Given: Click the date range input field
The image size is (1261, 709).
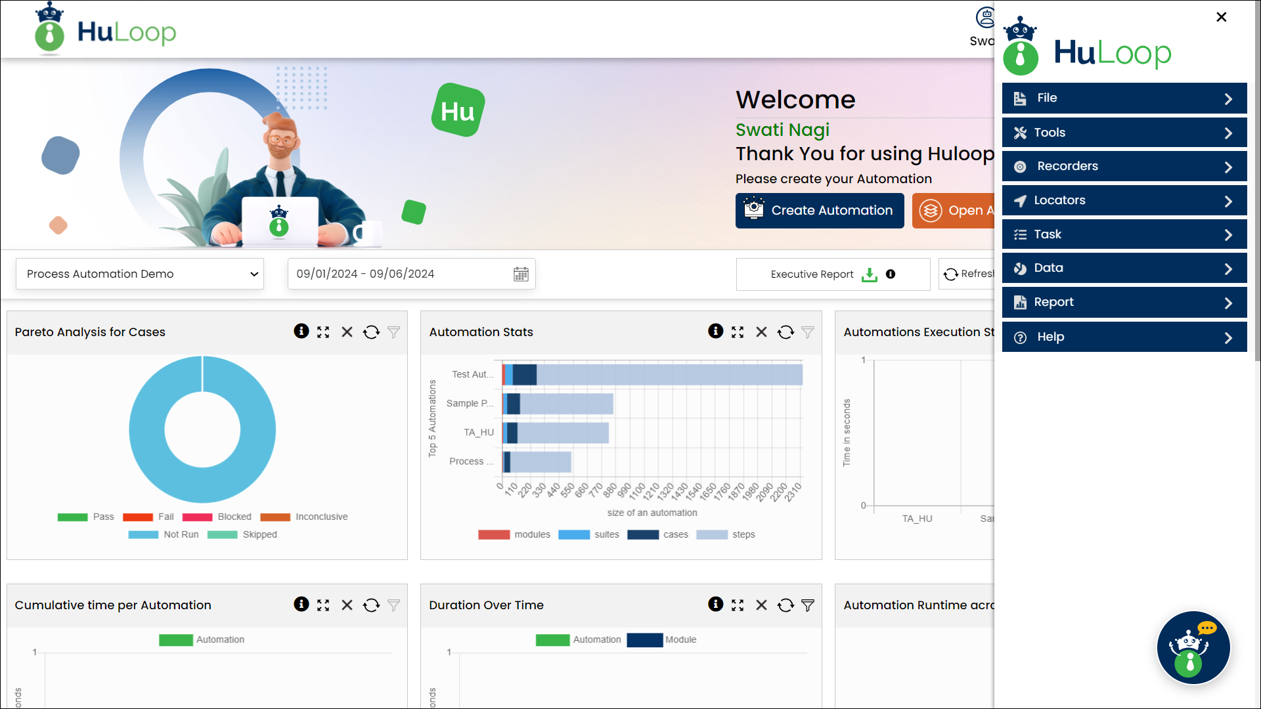Looking at the screenshot, I should coord(412,274).
